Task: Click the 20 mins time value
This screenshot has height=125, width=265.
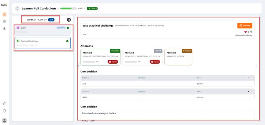Action: pyautogui.click(x=200, y=97)
